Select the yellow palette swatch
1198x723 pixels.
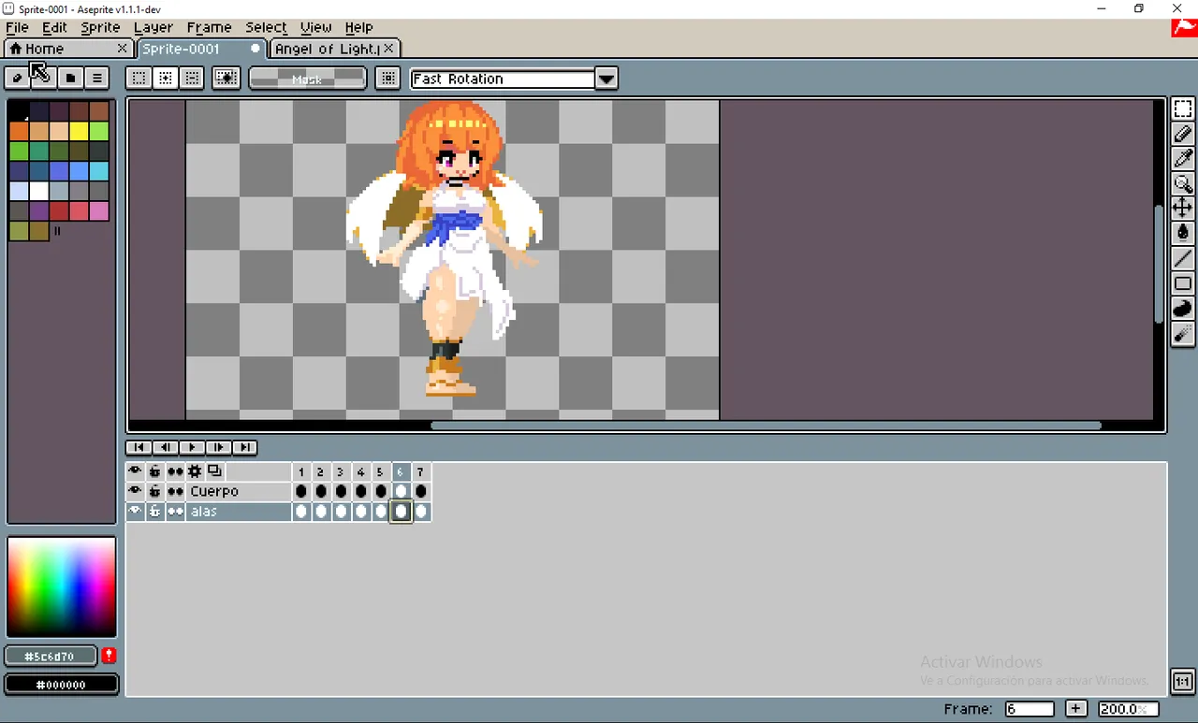point(79,131)
